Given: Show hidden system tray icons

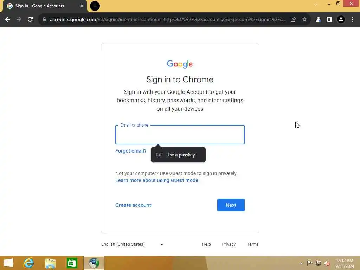Looking at the screenshot, I should click(x=301, y=263).
